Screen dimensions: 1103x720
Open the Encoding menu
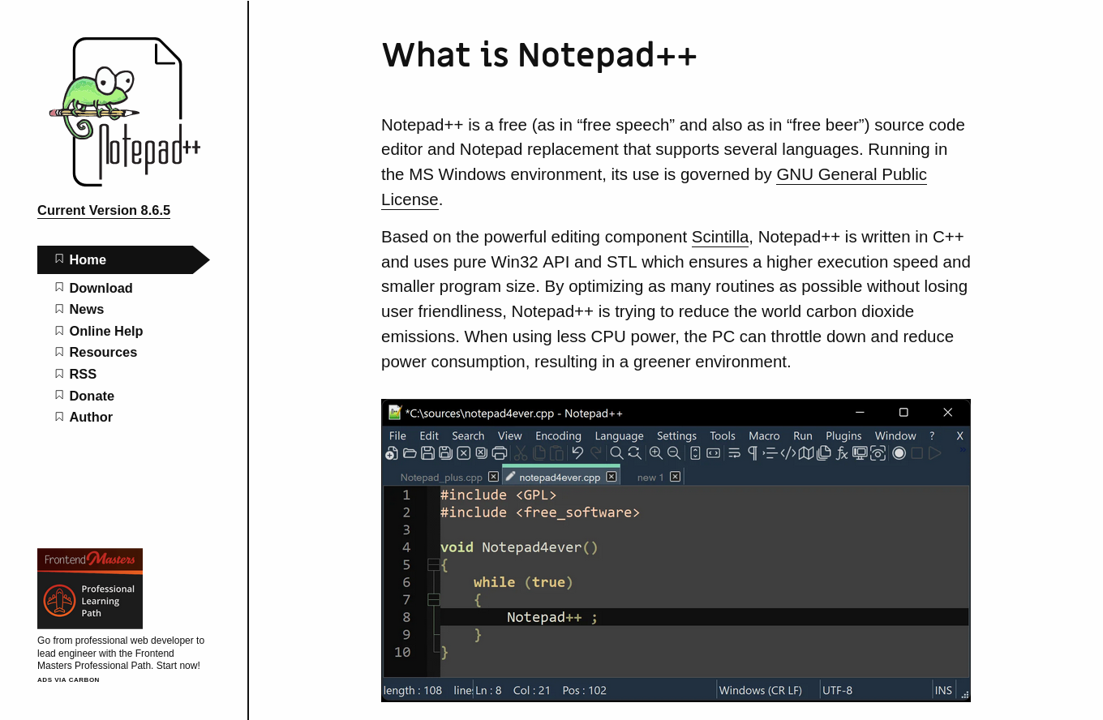point(558,435)
